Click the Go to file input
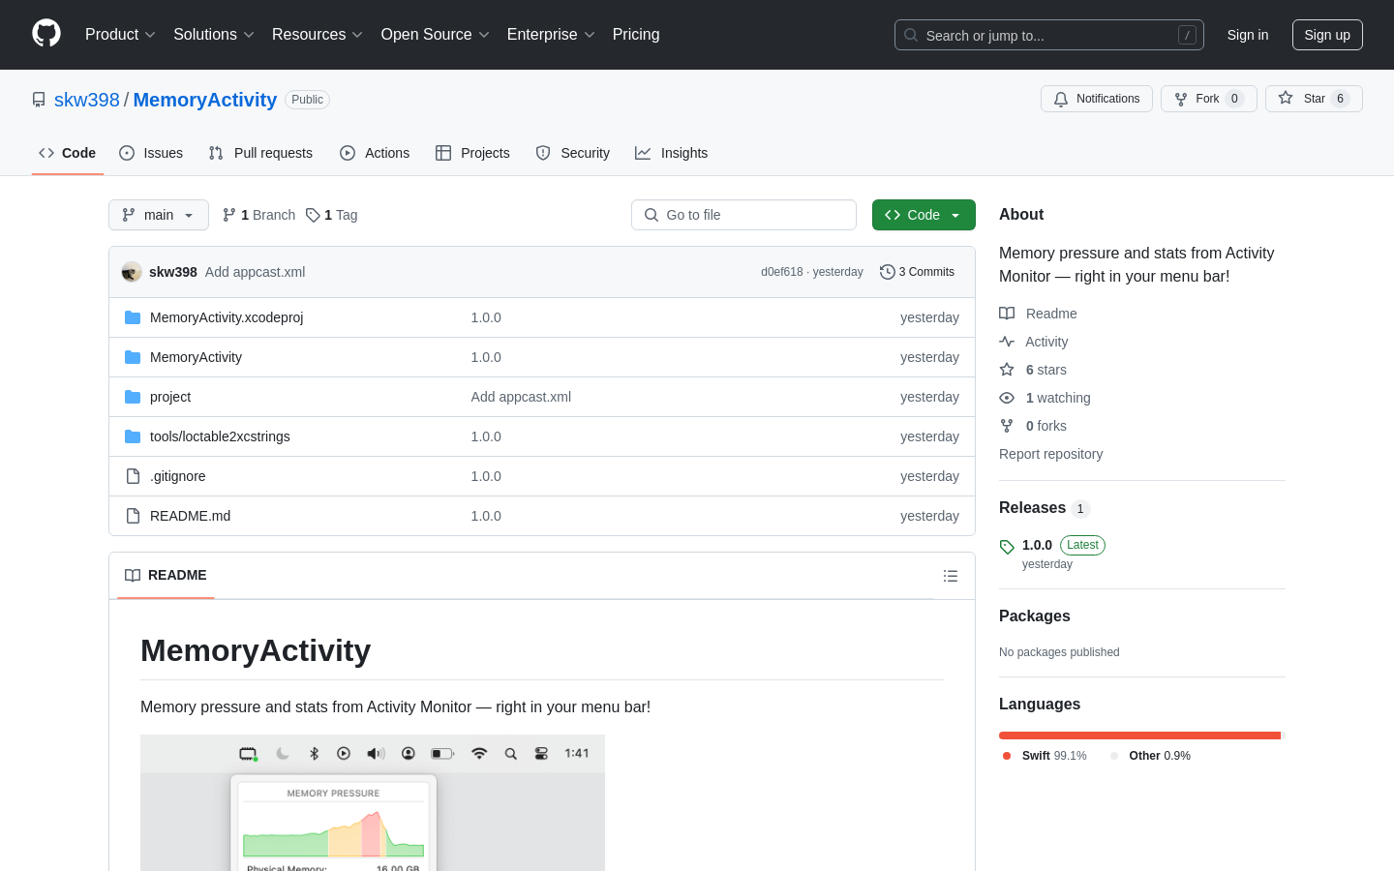Screen dimensions: 1394x871 [x=743, y=215]
